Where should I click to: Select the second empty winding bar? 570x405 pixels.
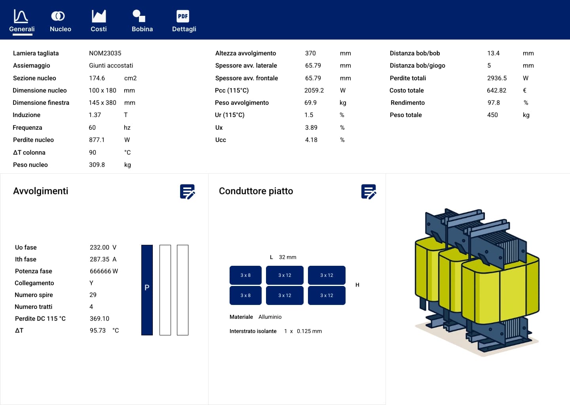(165, 290)
